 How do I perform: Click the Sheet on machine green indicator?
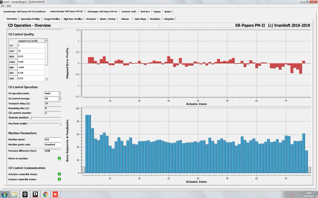(x=59, y=158)
